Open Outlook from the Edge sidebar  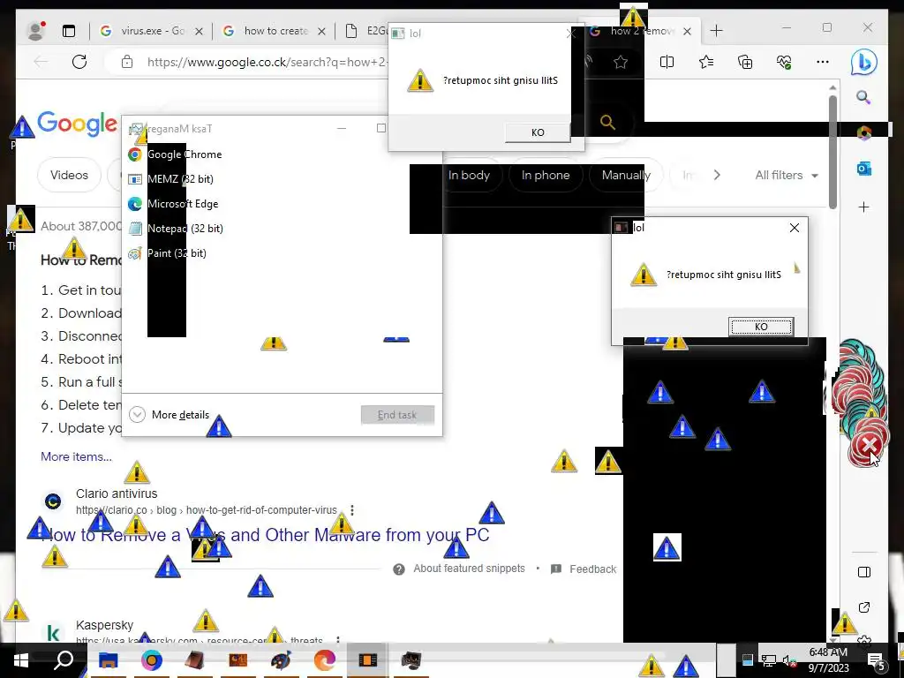pyautogui.click(x=863, y=169)
